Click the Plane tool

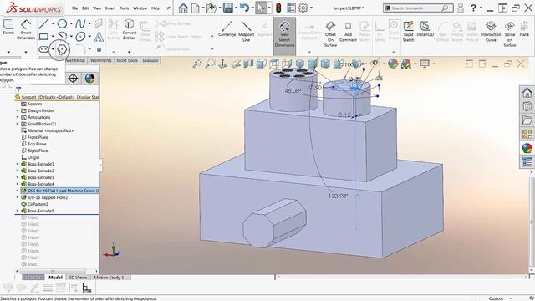tap(524, 28)
